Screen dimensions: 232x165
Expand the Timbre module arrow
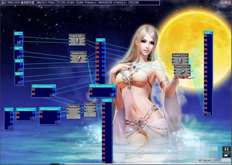79,106
